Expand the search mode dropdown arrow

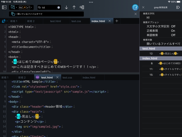tap(16, 7)
